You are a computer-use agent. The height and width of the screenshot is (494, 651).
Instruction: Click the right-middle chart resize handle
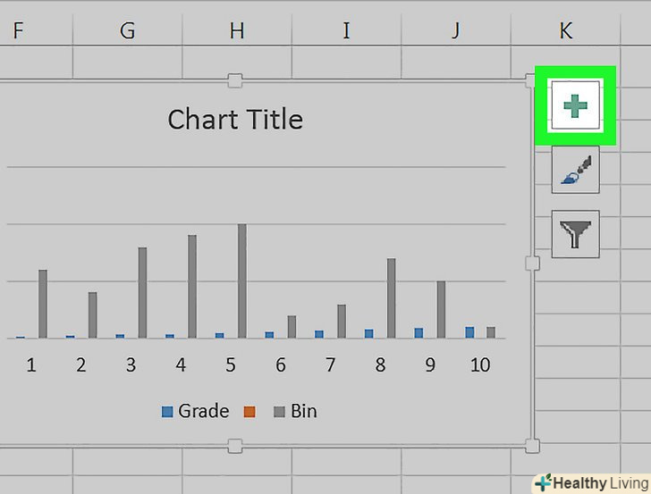pyautogui.click(x=532, y=263)
